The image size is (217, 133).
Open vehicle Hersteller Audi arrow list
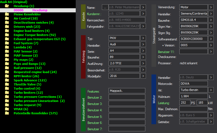coord(143,44)
